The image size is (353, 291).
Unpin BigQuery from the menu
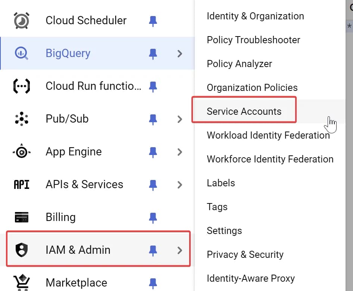[153, 54]
